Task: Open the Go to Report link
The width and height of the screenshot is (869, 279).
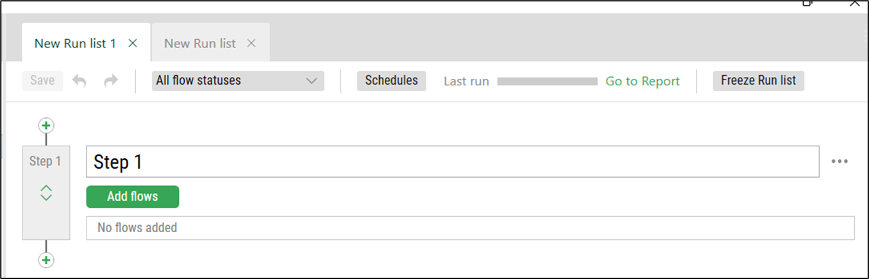Action: coord(643,81)
